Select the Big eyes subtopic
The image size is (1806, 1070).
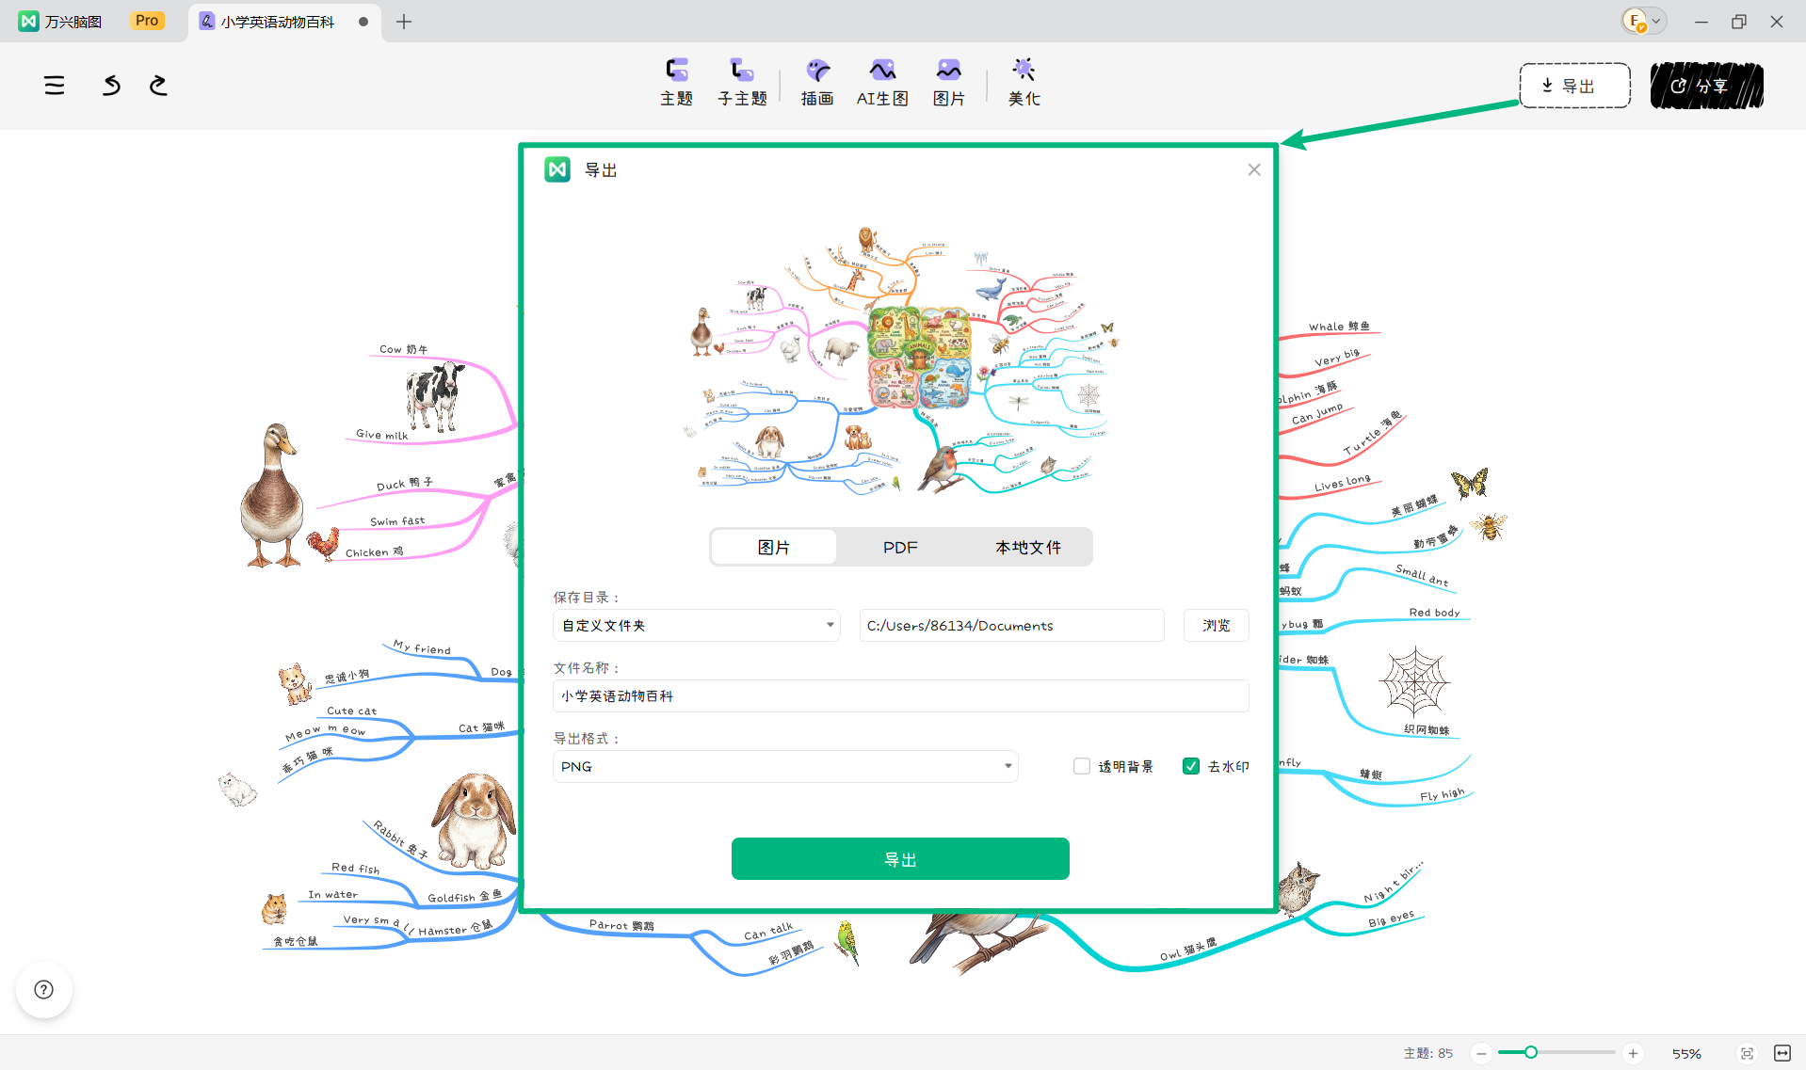coord(1391,919)
